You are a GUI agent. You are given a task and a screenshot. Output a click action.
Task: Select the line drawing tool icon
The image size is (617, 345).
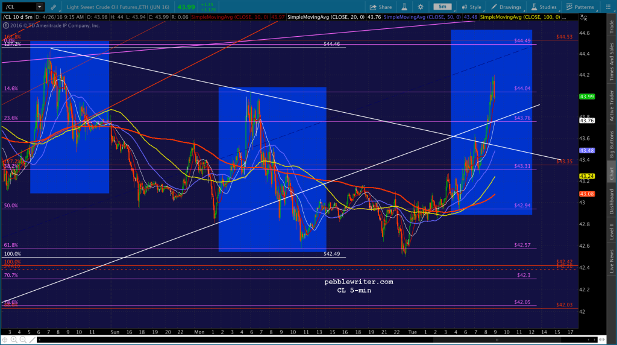pyautogui.click(x=32, y=340)
